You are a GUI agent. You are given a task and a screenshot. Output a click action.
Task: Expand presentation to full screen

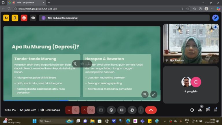154,94
